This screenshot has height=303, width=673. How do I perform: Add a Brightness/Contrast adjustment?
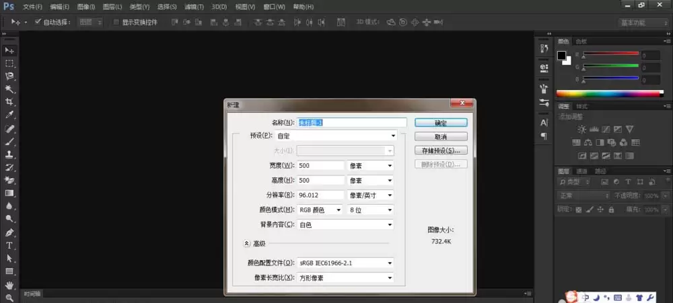click(581, 129)
